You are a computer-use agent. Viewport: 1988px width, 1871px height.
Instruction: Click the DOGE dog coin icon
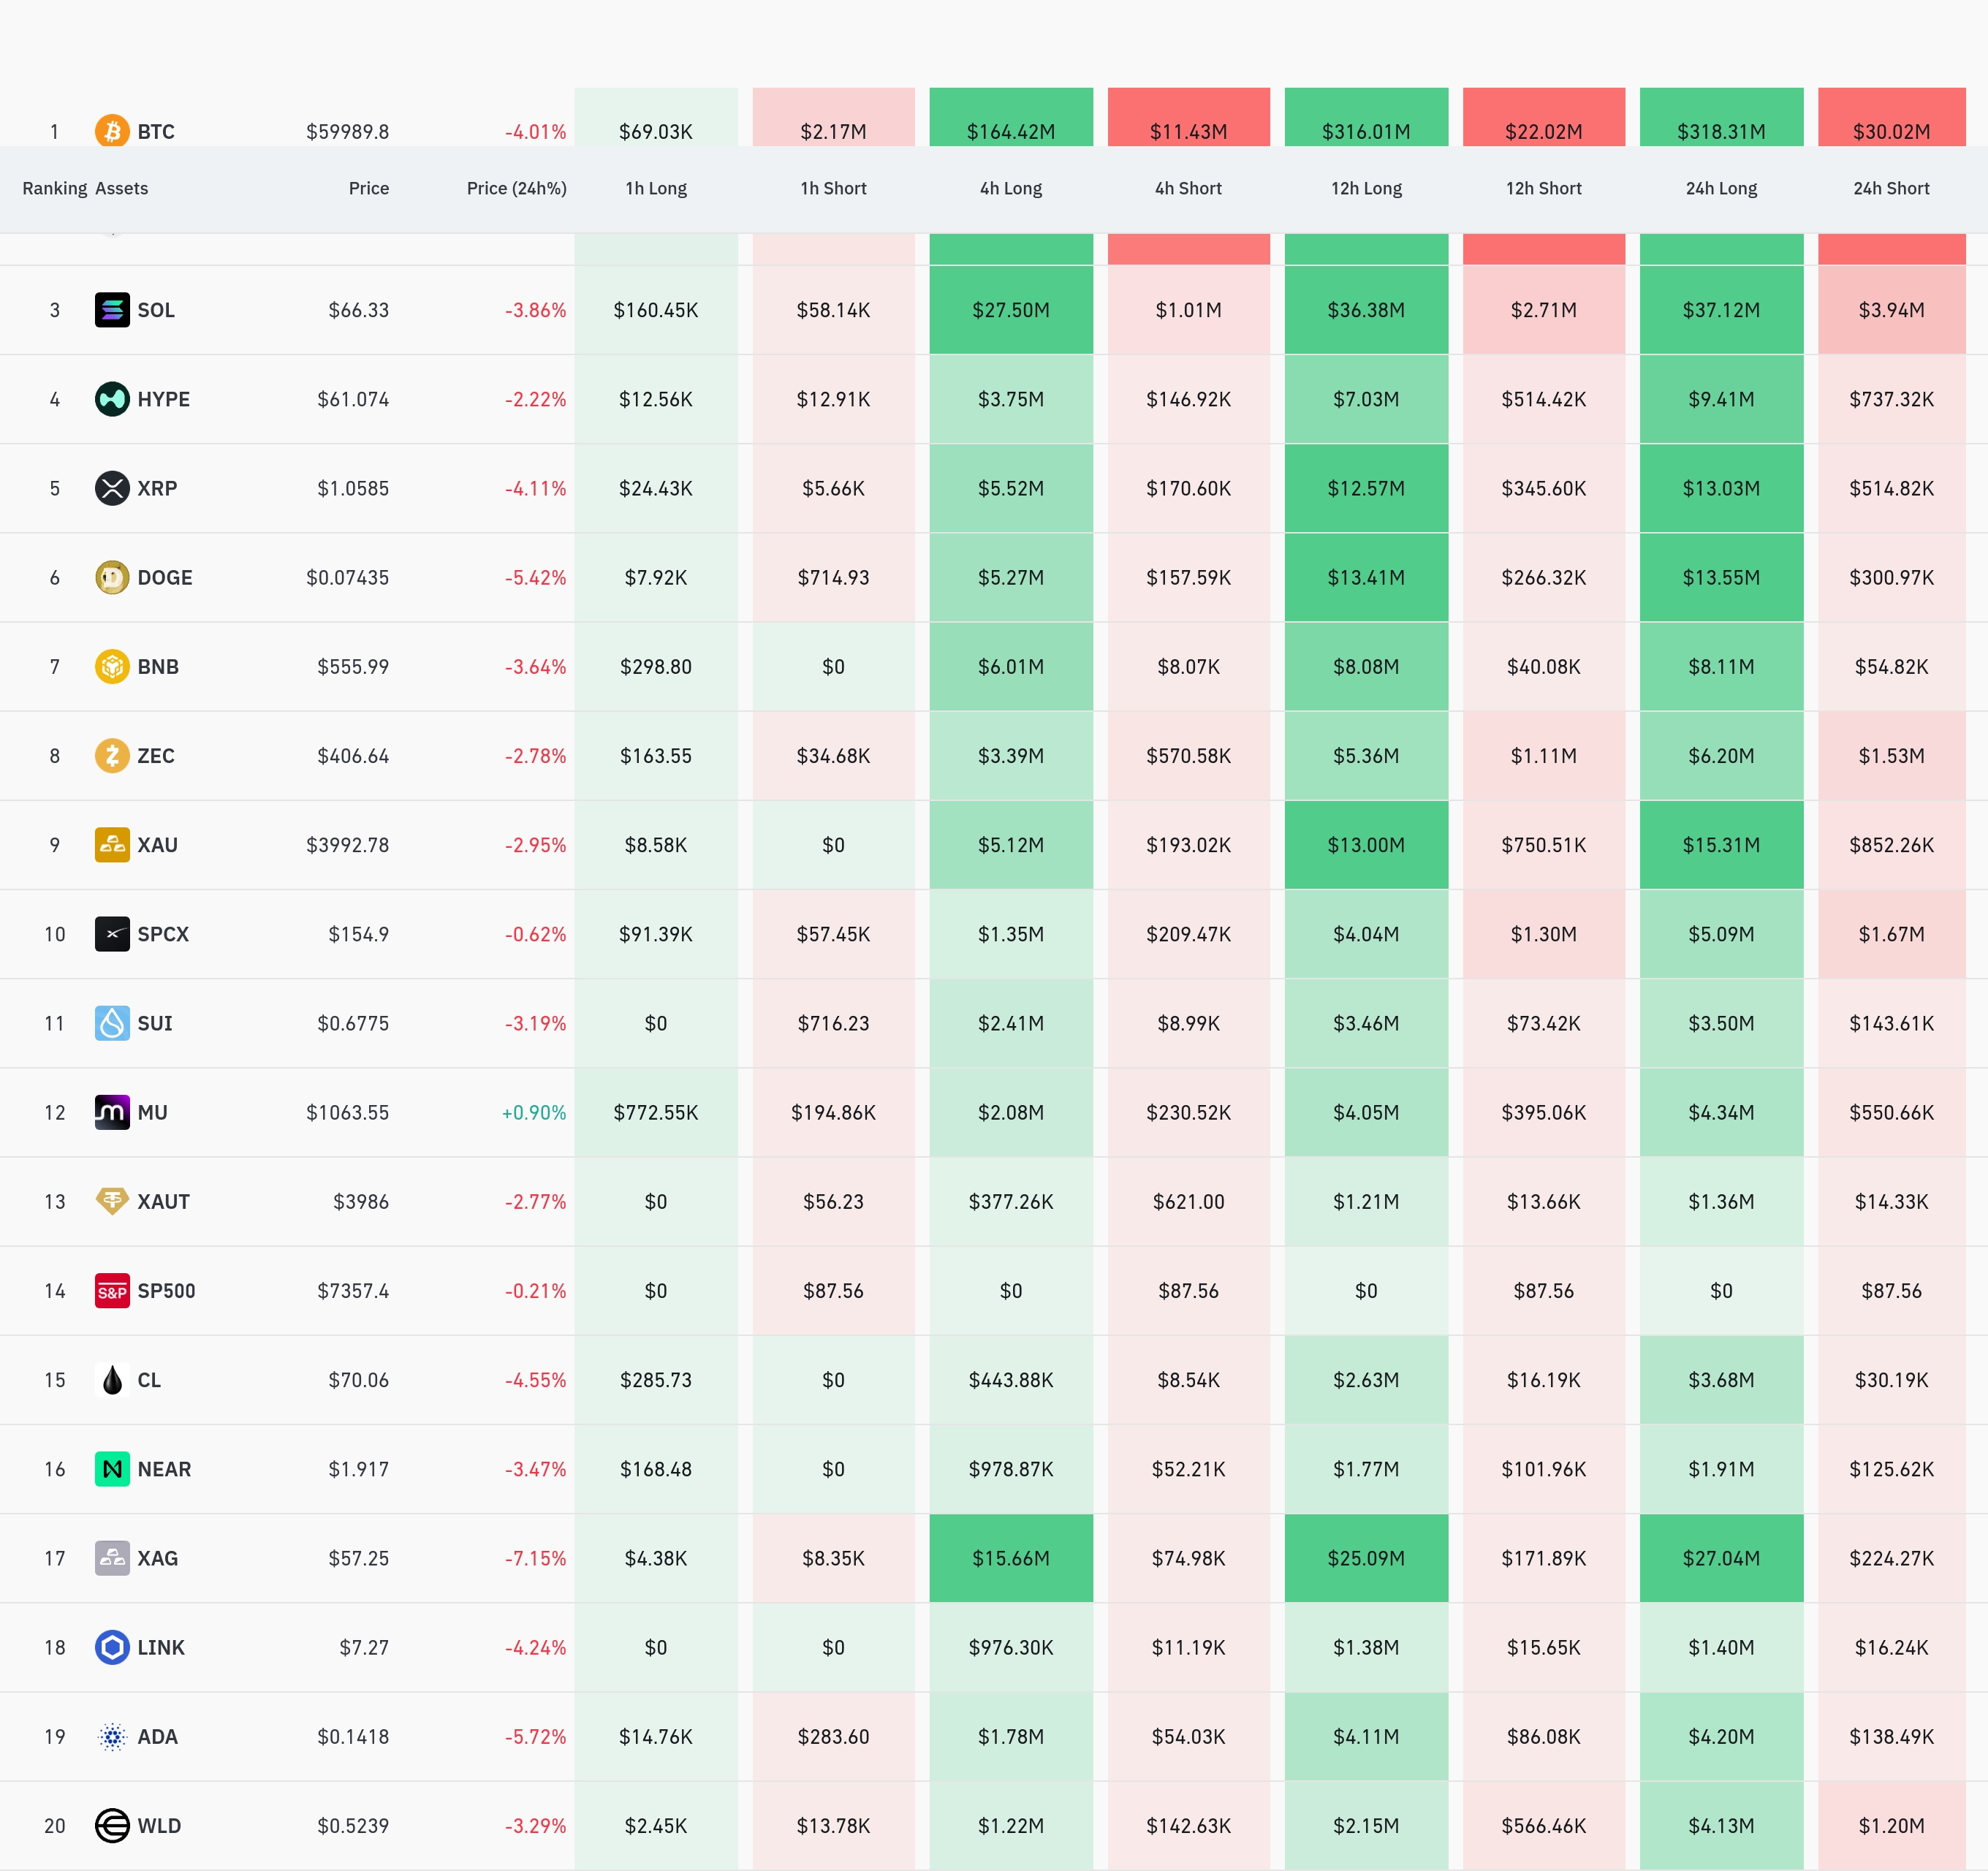(x=112, y=577)
